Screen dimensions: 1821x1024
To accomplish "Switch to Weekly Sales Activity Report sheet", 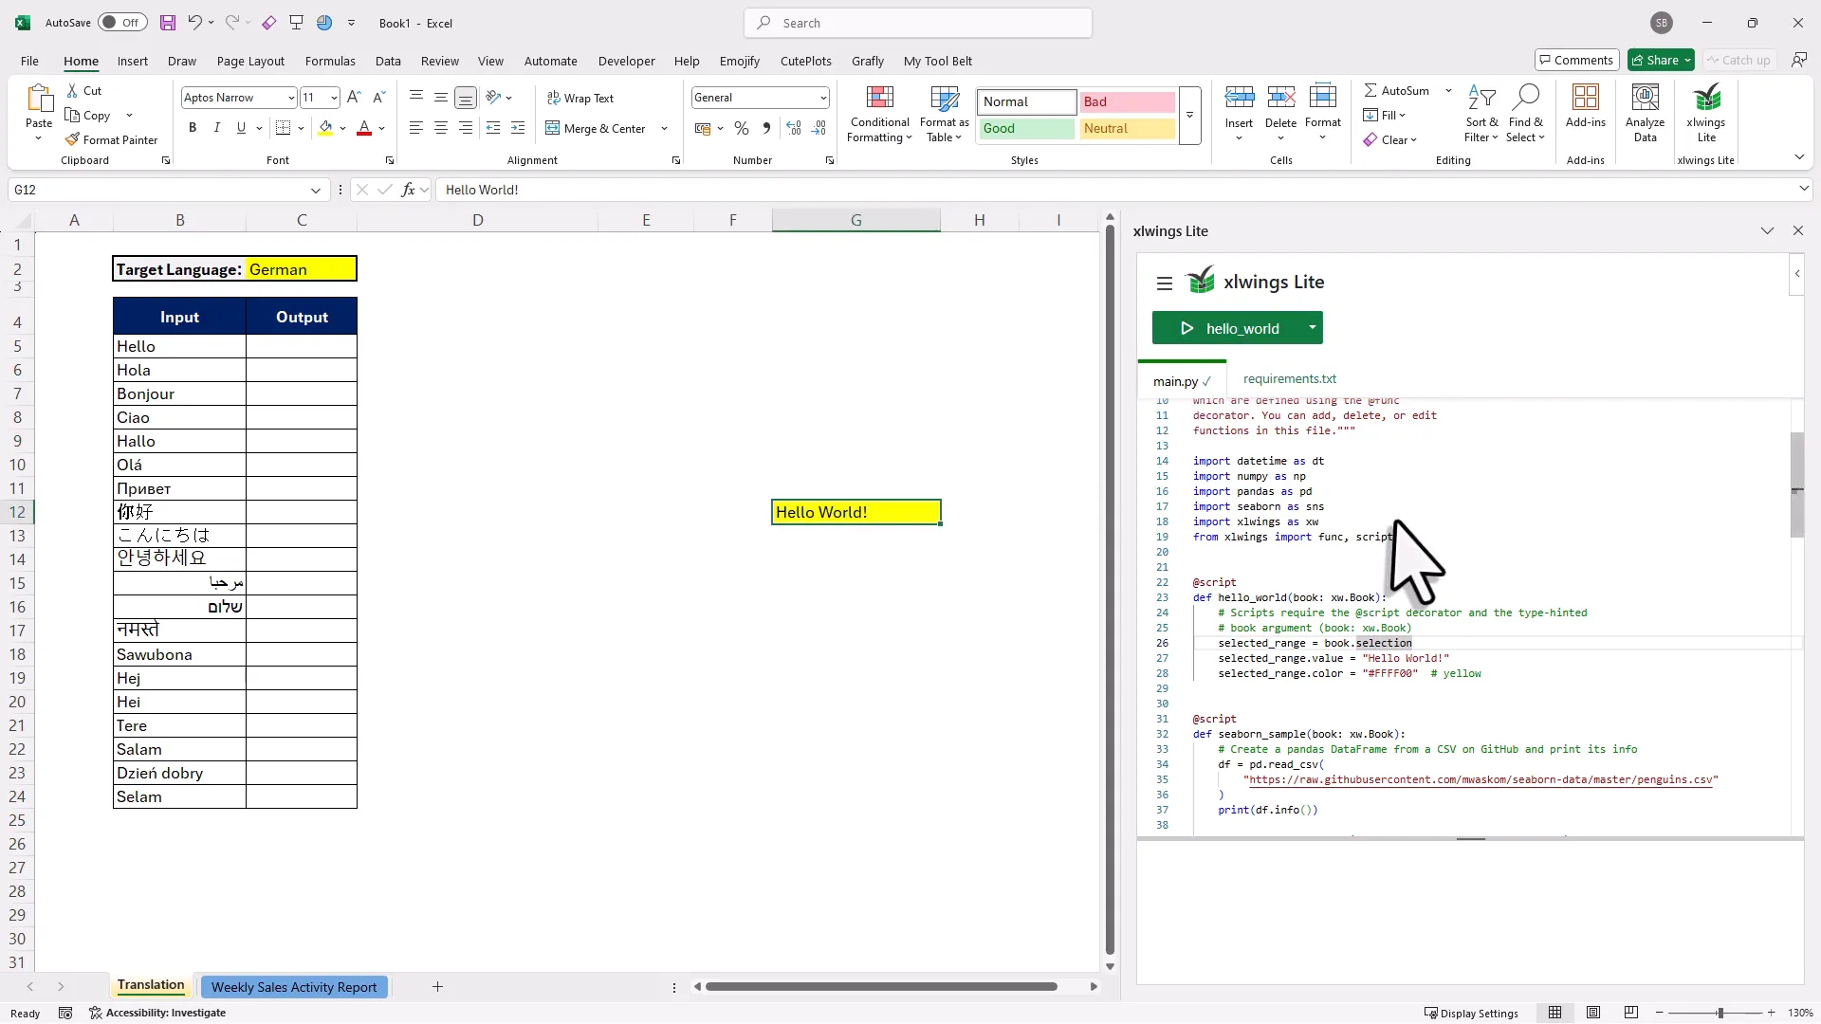I will [x=294, y=986].
